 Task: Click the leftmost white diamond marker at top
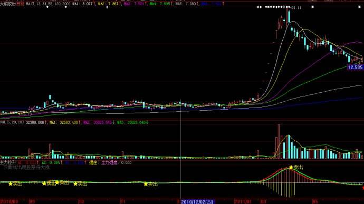47,7
